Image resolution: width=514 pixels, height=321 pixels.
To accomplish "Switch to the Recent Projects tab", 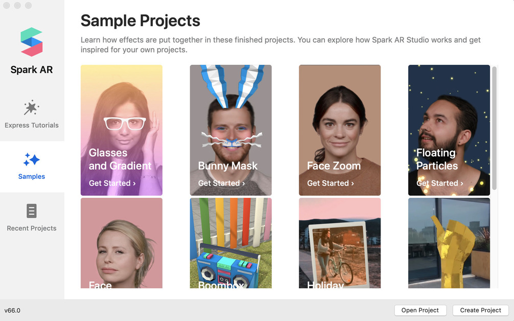I will tap(32, 218).
